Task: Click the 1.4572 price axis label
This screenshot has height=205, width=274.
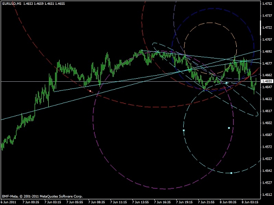Action: pos(267,147)
